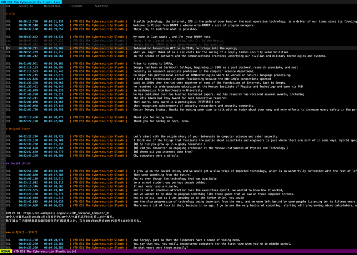Open the IBM_Personal_Computer_XT Wikipedia link

click(66, 213)
